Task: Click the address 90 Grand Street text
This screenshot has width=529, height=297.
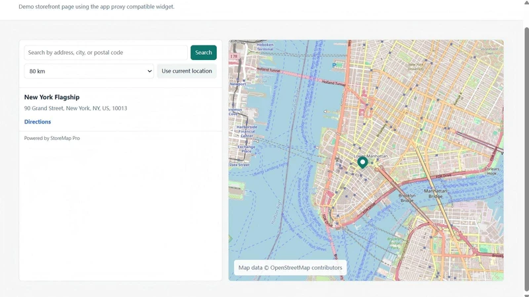Action: click(x=75, y=108)
